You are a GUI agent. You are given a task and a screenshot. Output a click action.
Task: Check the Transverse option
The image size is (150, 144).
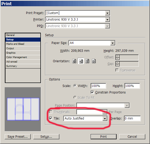117,70
